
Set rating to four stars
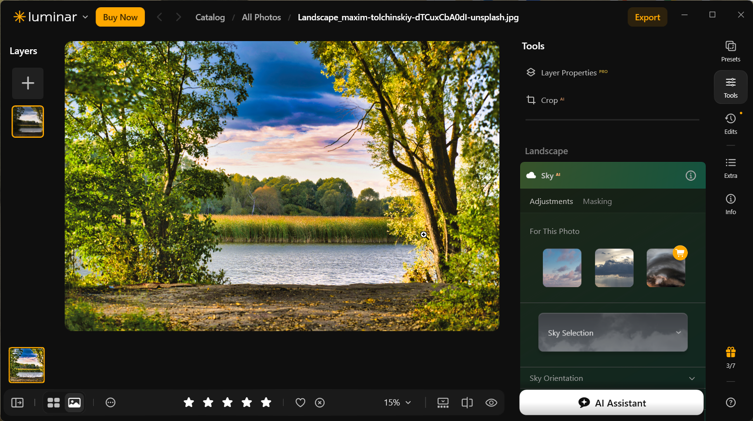[x=247, y=402]
